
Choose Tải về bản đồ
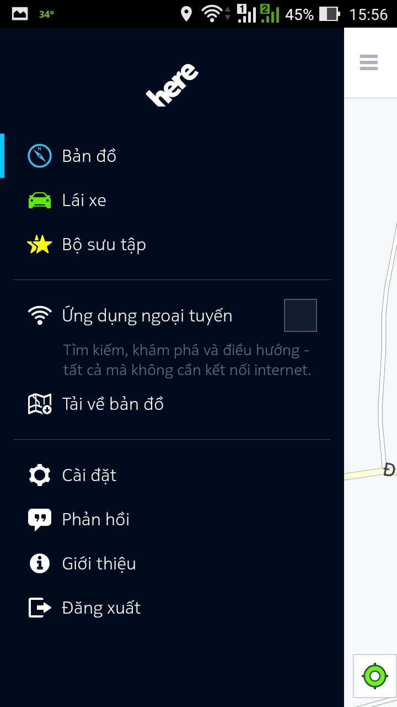pos(172,404)
